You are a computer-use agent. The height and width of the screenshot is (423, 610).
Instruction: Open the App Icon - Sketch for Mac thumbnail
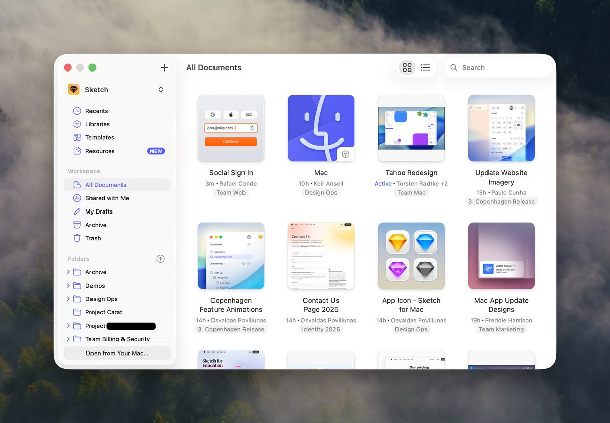(411, 256)
